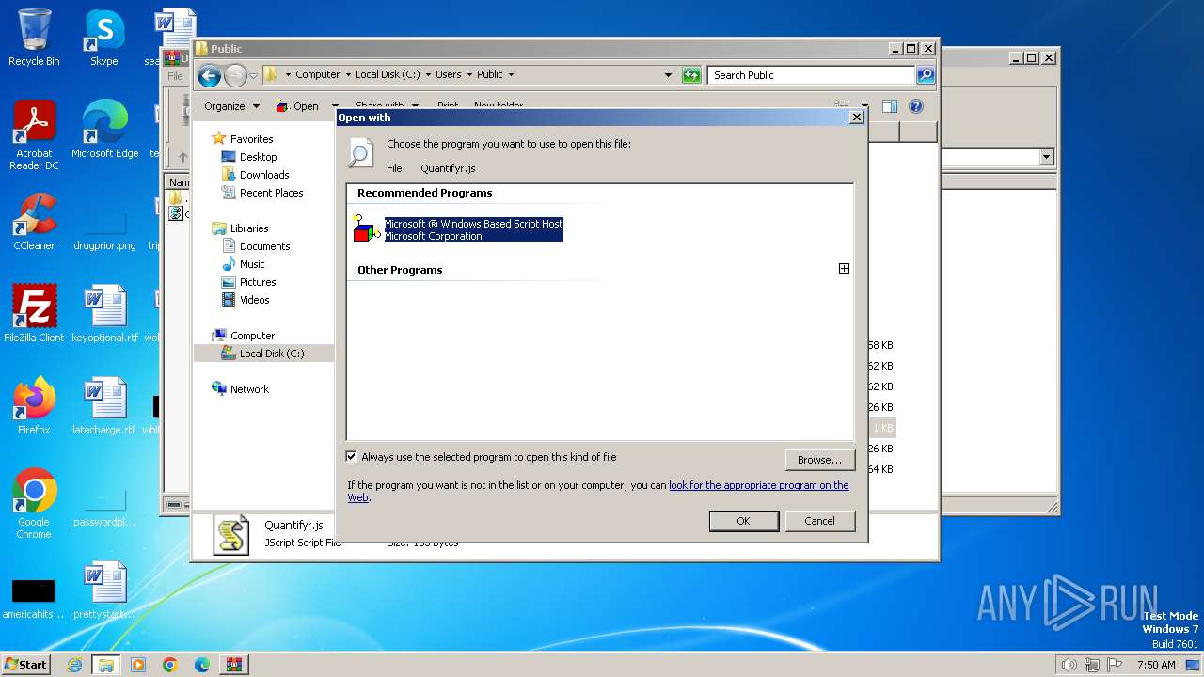Screen dimensions: 1204x677
Task: Click WinRAR taskbar button
Action: pyautogui.click(x=233, y=665)
